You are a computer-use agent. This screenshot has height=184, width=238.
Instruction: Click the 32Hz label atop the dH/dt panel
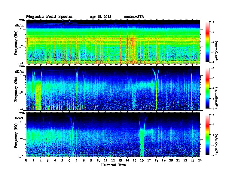pyautogui.click(x=22, y=20)
